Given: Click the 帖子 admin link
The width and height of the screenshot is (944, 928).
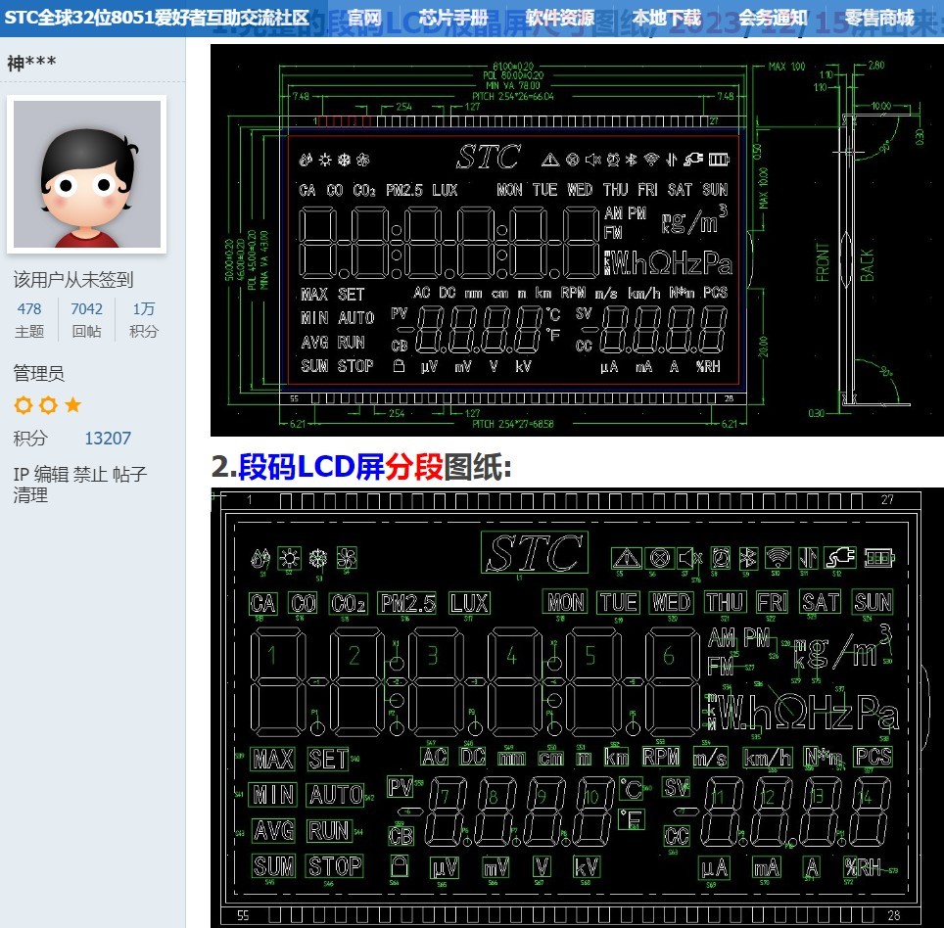Looking at the screenshot, I should tap(129, 474).
